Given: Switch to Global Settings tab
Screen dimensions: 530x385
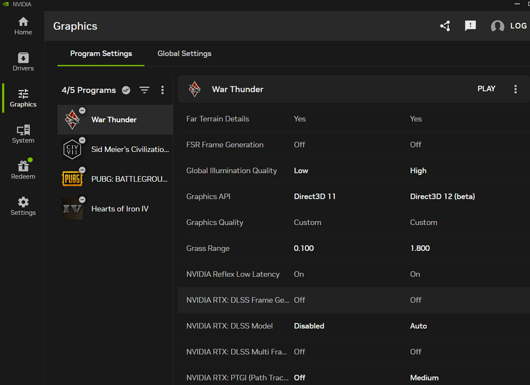Looking at the screenshot, I should (x=184, y=53).
